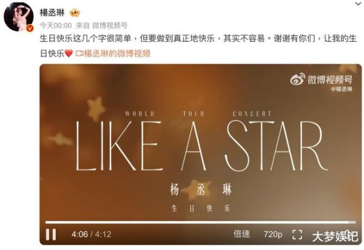Change the 720p video quality

(273, 234)
